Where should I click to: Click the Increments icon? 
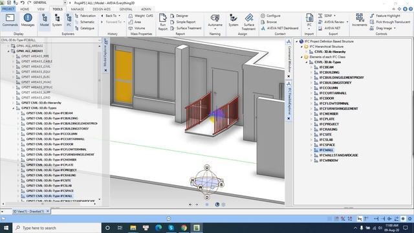(360, 20)
